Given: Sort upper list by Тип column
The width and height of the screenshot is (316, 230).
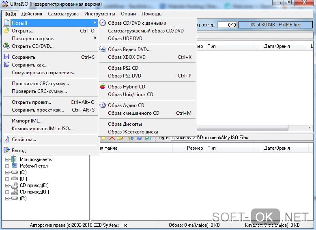Looking at the screenshot, I should 229,46.
